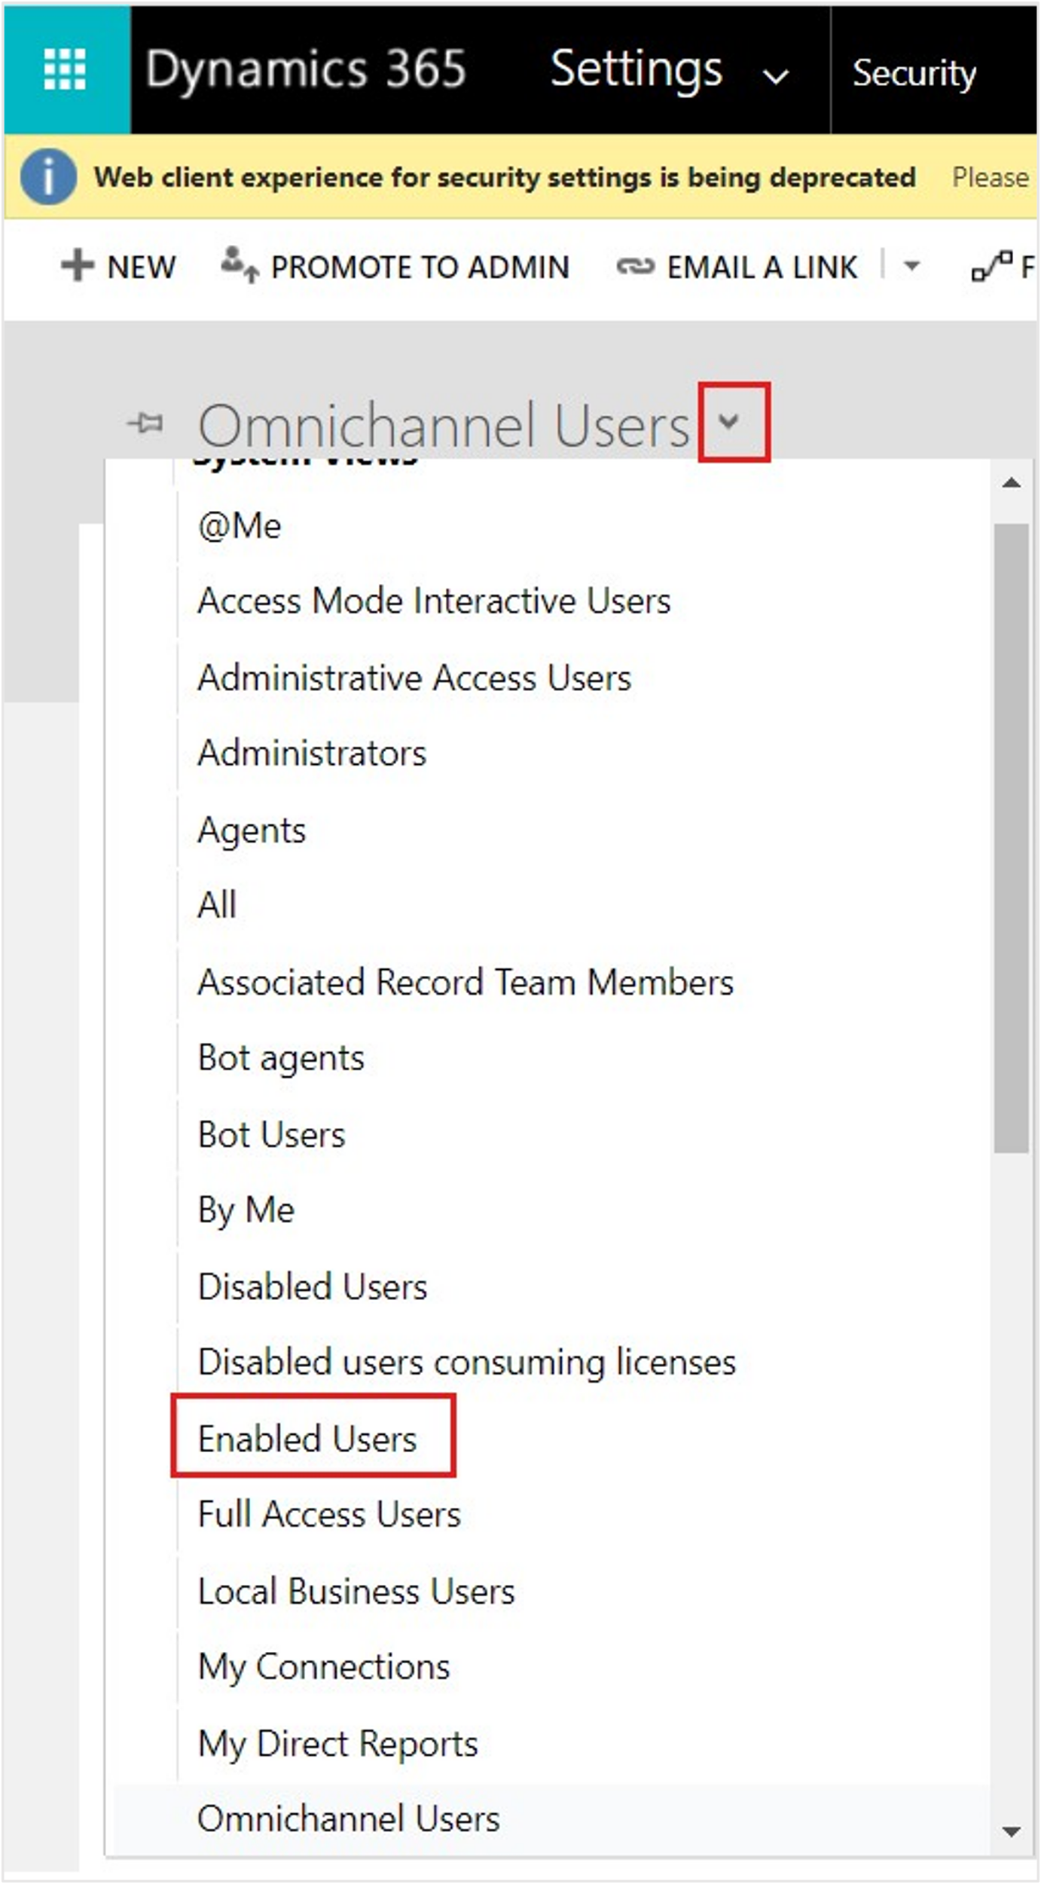Select the All view

pyautogui.click(x=217, y=905)
